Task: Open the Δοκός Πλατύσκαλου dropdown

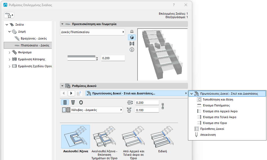Action: pyautogui.click(x=92, y=32)
